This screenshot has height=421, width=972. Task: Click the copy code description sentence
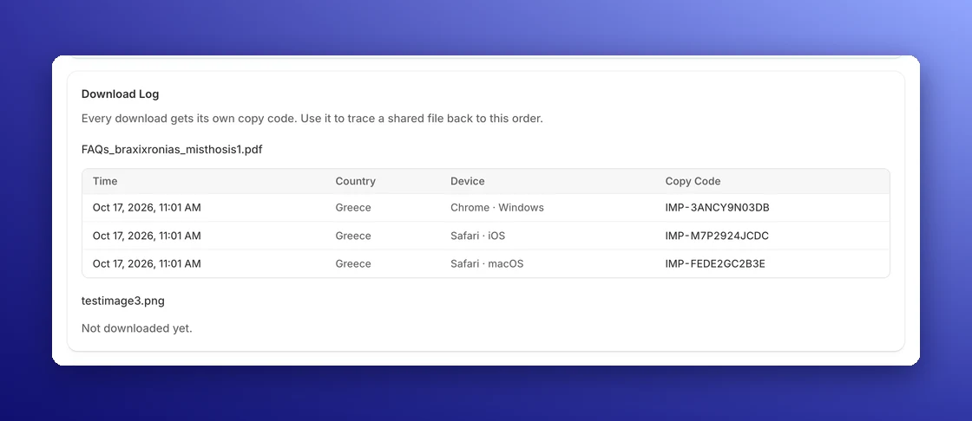pos(312,119)
